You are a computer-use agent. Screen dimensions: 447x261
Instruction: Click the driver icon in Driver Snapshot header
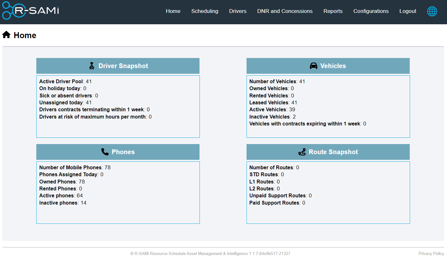pyautogui.click(x=92, y=66)
